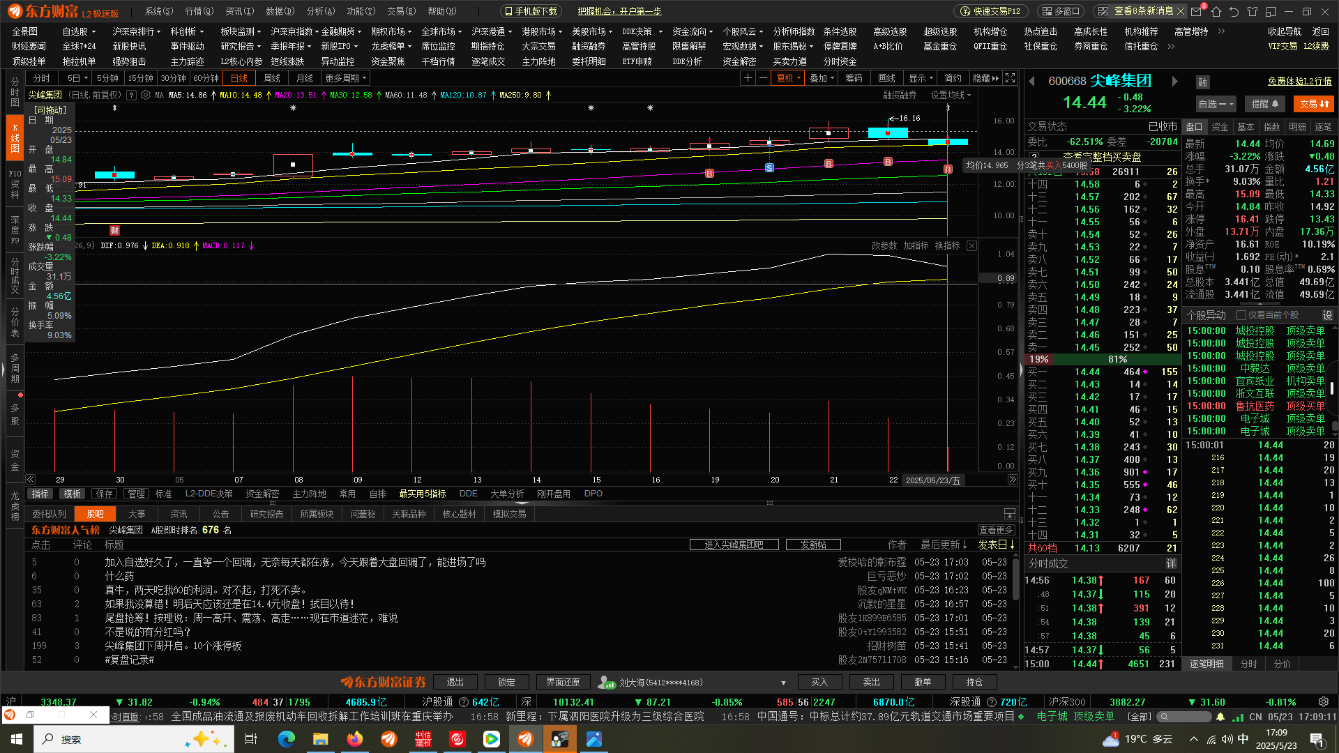This screenshot has height=753, width=1339.
Task: Open chart settings gear icon next to MA
Action: 146,95
